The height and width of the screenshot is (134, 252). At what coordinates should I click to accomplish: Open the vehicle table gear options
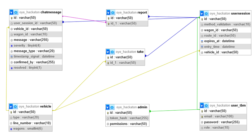[16, 106]
